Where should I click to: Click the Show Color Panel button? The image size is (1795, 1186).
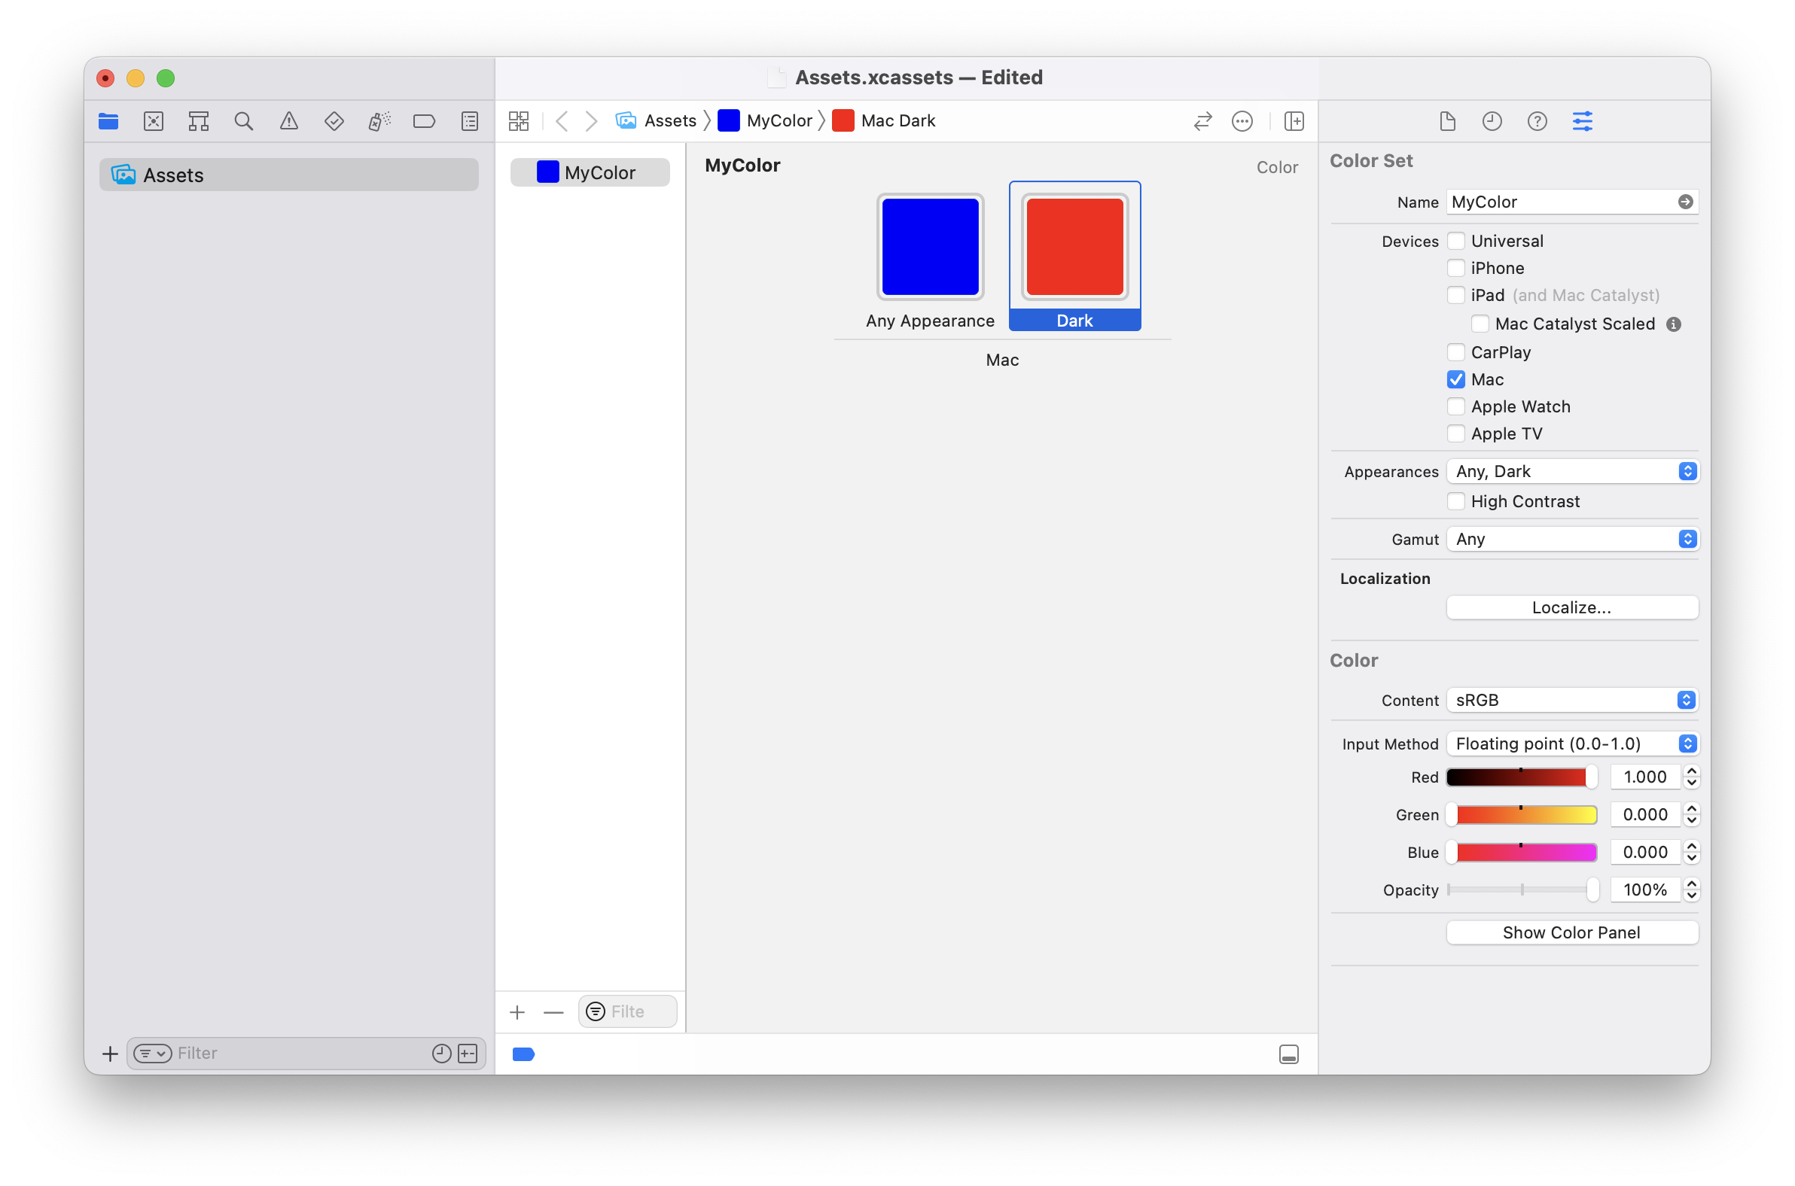1572,932
